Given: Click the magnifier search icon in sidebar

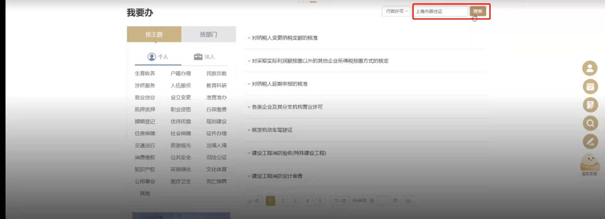Looking at the screenshot, I should 590,123.
